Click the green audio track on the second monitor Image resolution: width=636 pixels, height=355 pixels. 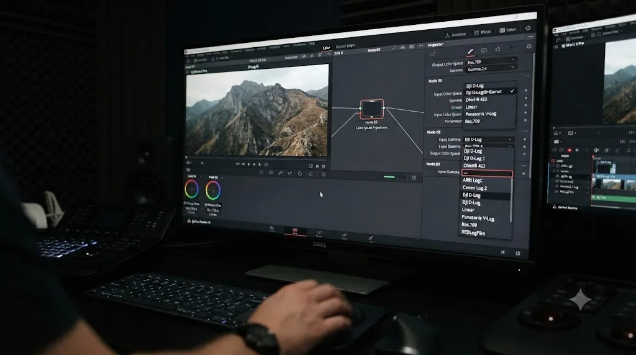coord(614,197)
